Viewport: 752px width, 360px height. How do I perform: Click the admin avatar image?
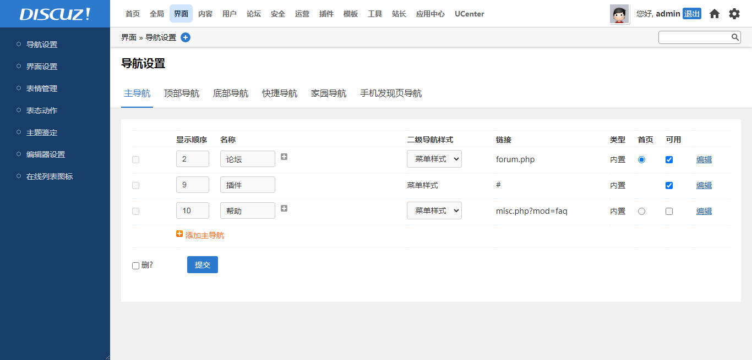(x=619, y=14)
